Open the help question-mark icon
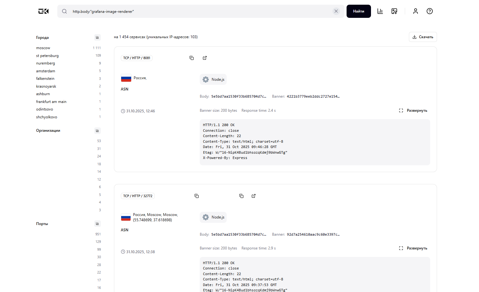Screen dimensions: 479x292 (429, 11)
